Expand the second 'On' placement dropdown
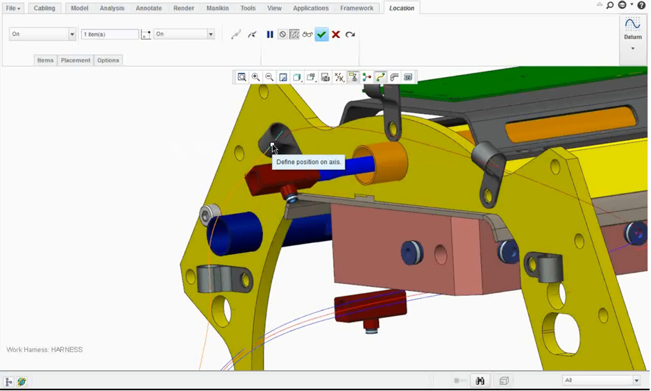 [211, 34]
